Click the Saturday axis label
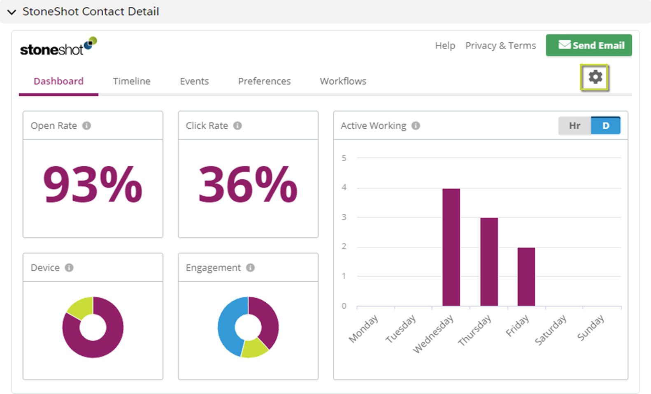Viewport: 651px width, 394px height. tap(551, 330)
